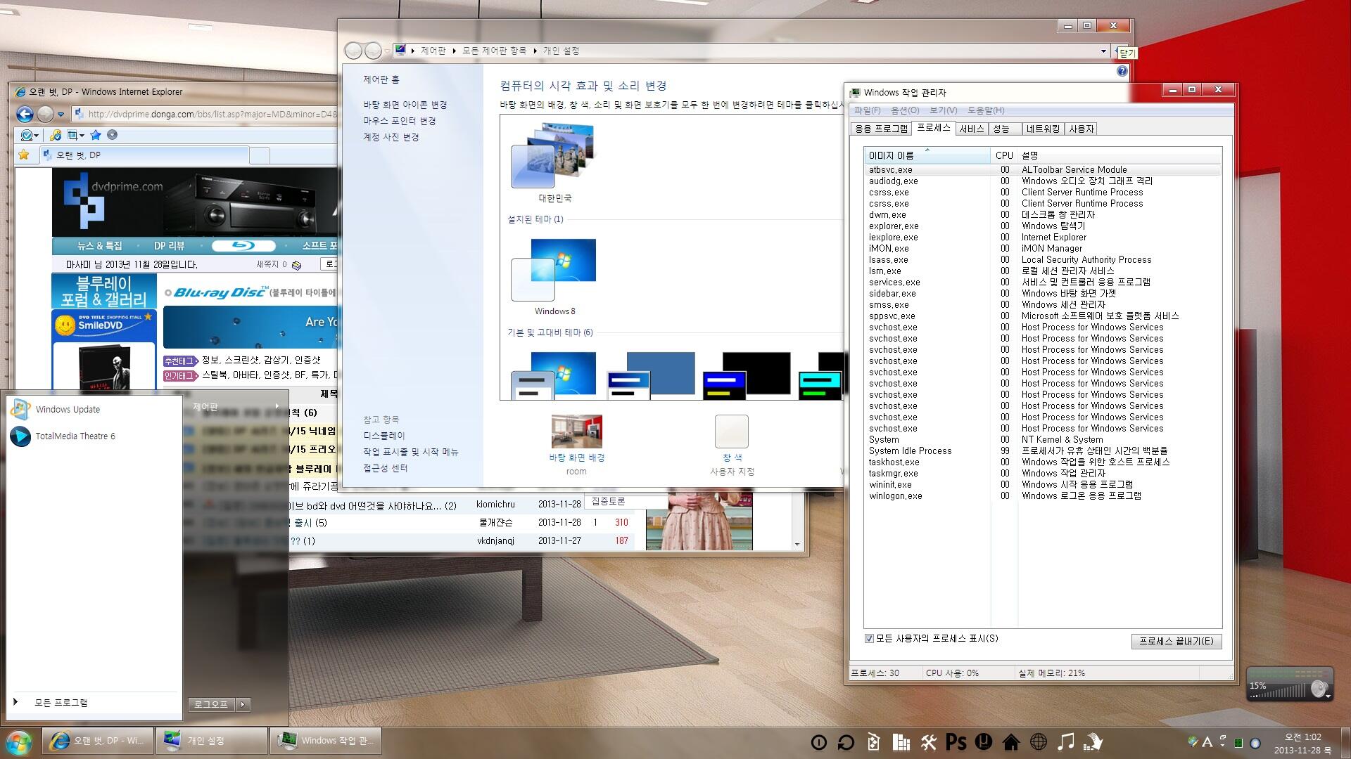This screenshot has width=1351, height=759.
Task: Click the '창 색' window color swatch
Action: coord(732,431)
